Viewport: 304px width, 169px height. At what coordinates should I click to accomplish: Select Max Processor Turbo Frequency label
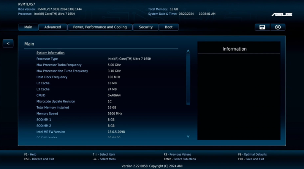coord(59,65)
